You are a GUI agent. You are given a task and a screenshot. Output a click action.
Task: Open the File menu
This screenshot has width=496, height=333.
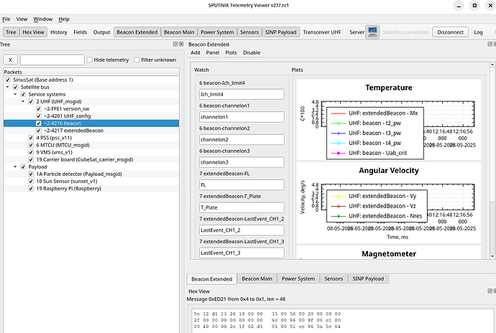6,19
